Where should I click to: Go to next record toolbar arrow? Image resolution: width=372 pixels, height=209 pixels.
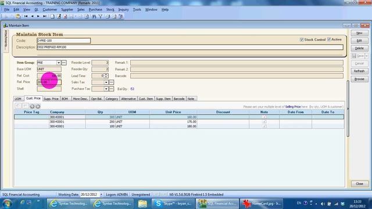coord(38,16)
